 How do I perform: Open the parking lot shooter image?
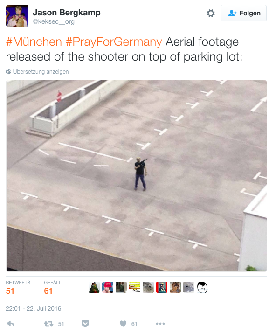(x=137, y=176)
